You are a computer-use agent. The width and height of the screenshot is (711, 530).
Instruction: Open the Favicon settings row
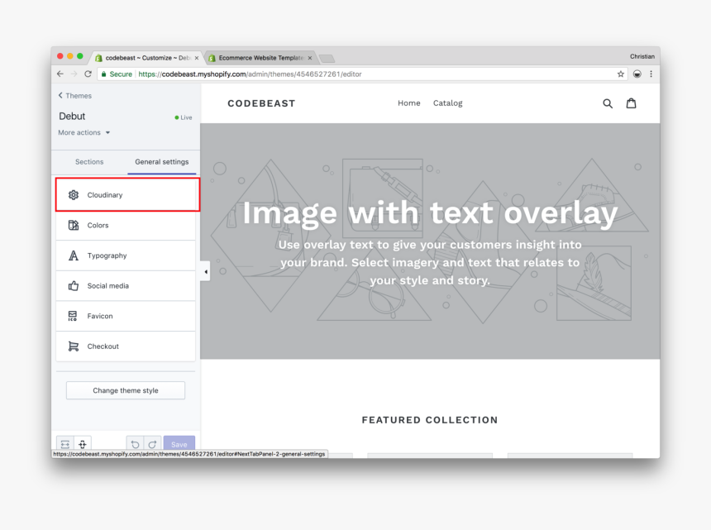(126, 316)
